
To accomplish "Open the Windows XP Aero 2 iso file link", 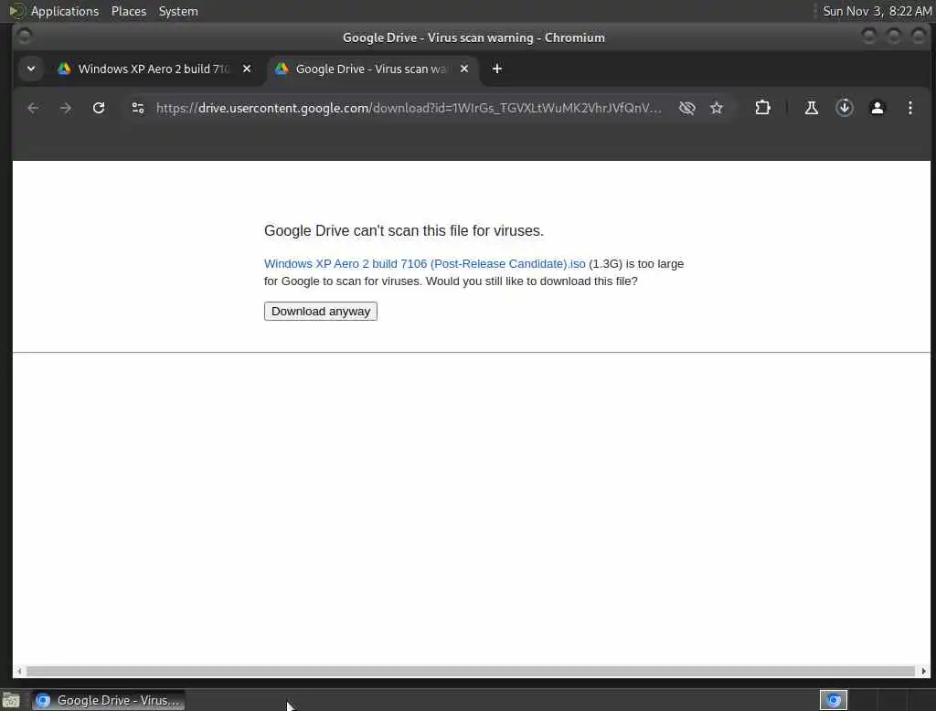I will (x=424, y=264).
